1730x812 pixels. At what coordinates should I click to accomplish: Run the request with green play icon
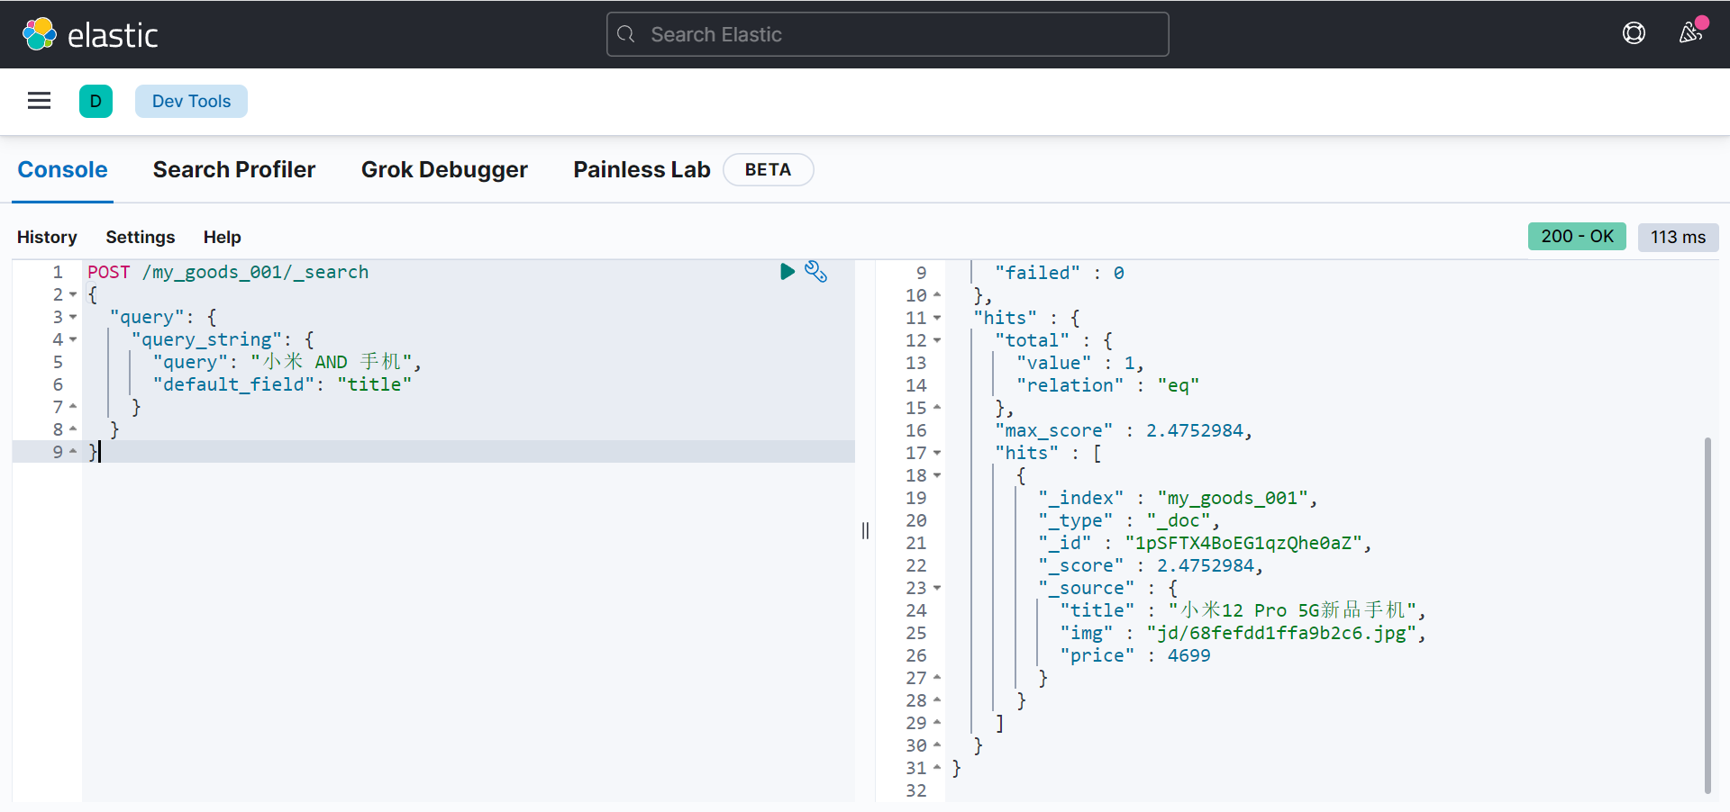788,271
